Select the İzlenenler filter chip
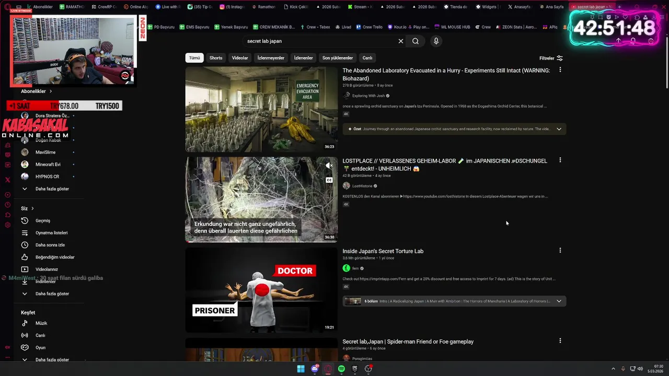This screenshot has width=669, height=376. (x=303, y=58)
